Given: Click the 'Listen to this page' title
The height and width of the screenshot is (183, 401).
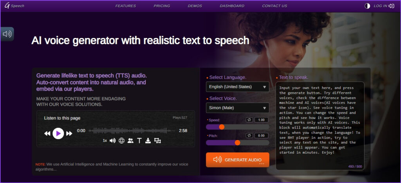Looking at the screenshot, I should (62, 118).
